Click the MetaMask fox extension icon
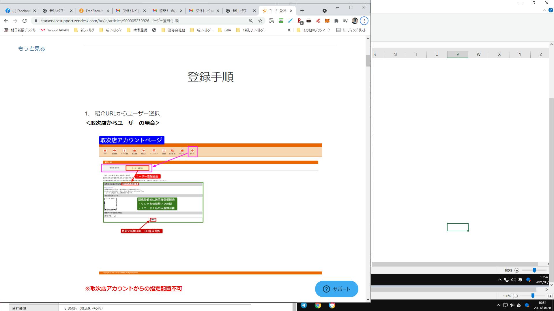This screenshot has height=311, width=554. click(327, 21)
